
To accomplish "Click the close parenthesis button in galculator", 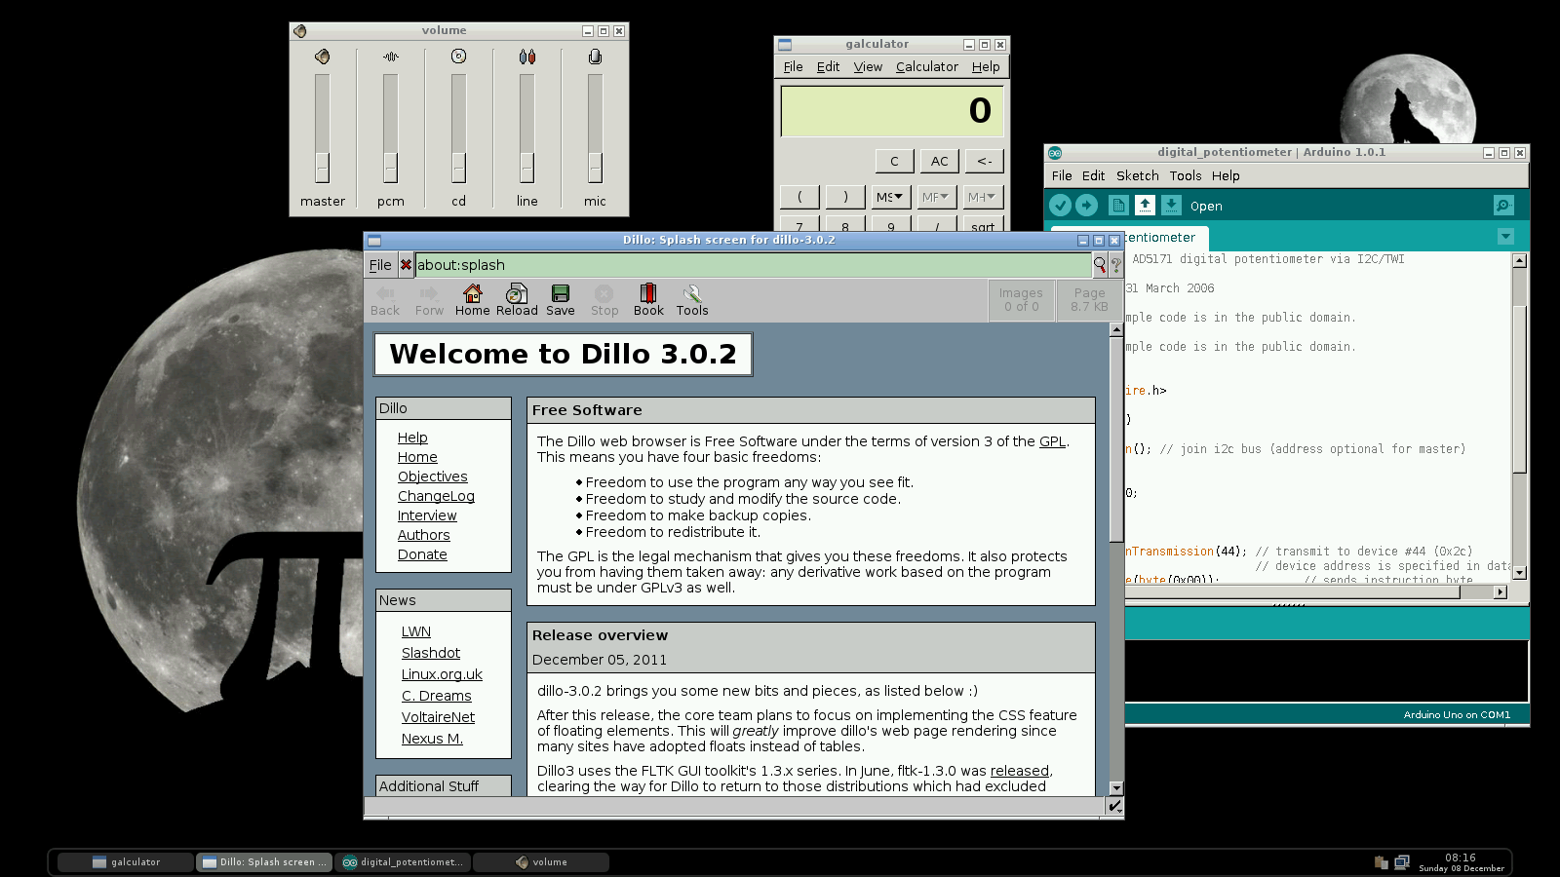I will coord(845,197).
